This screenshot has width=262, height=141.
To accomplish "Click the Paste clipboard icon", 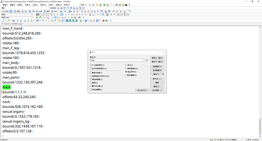I will tap(31, 21).
